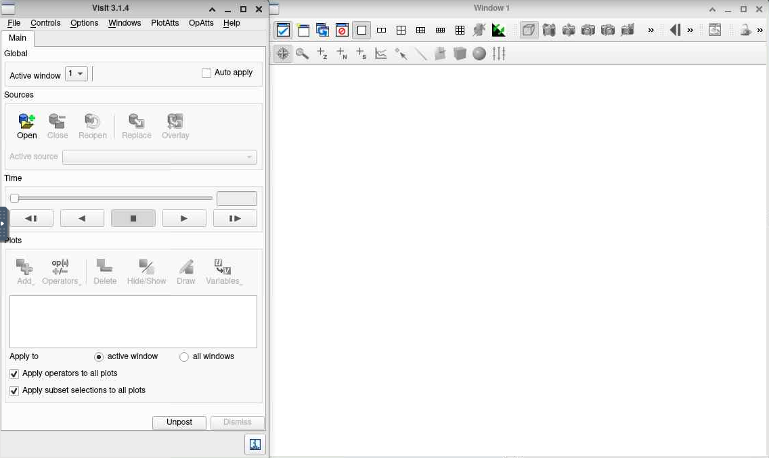769x458 pixels.
Task: Enable the Sphere tool icon
Action: click(x=479, y=54)
